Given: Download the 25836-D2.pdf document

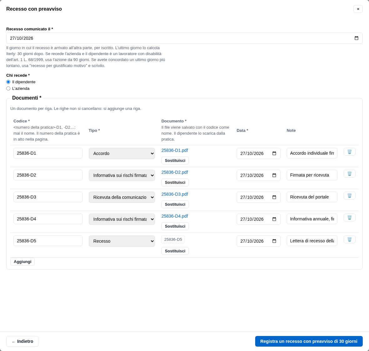Looking at the screenshot, I should point(174,172).
